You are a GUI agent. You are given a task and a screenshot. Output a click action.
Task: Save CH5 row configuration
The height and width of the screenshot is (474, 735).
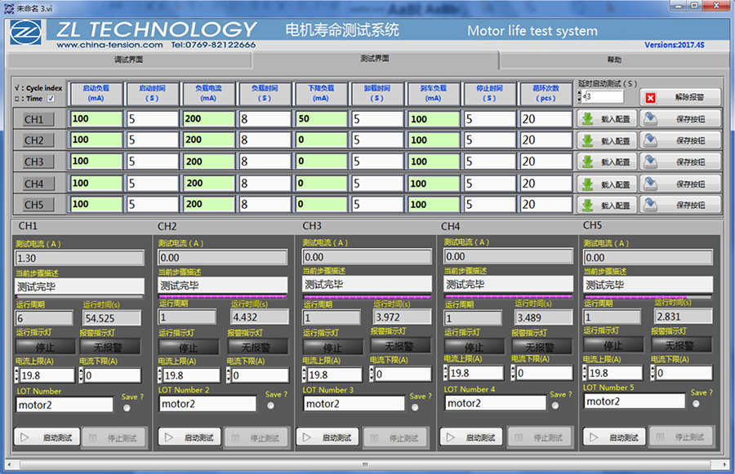(x=680, y=205)
